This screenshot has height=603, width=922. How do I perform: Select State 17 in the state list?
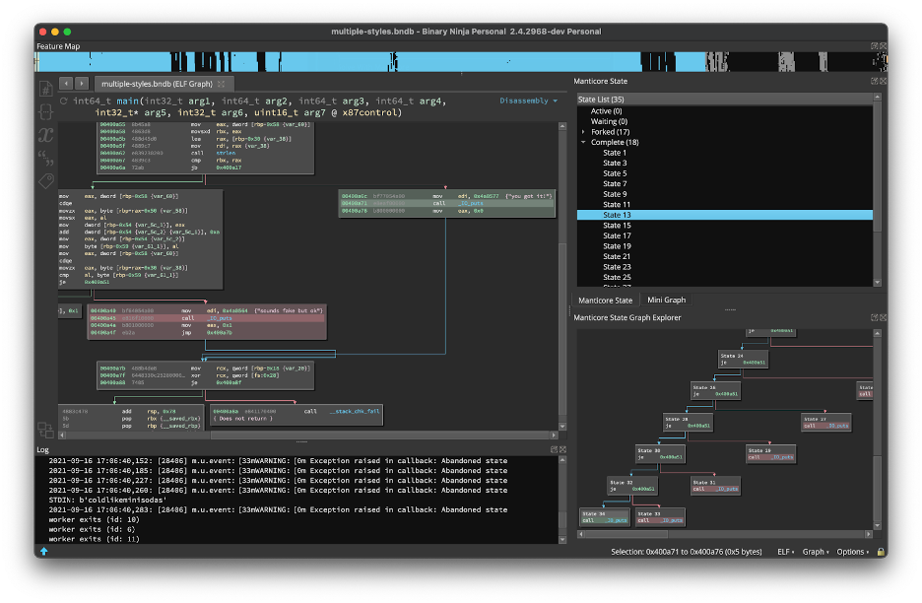coord(617,235)
